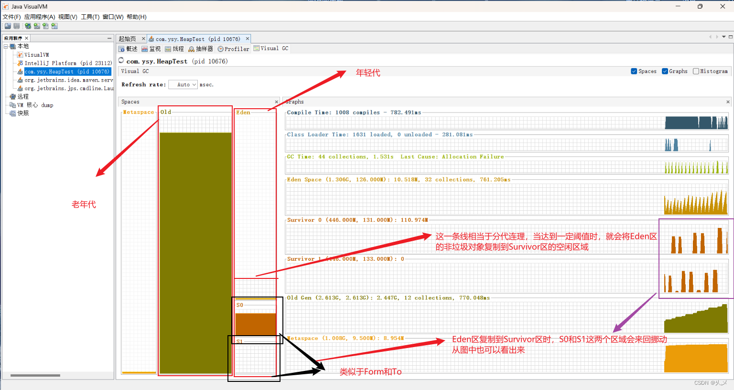
Task: Click the Java icon beside org.jetbrains.jps.cmdline
Action: (x=20, y=88)
